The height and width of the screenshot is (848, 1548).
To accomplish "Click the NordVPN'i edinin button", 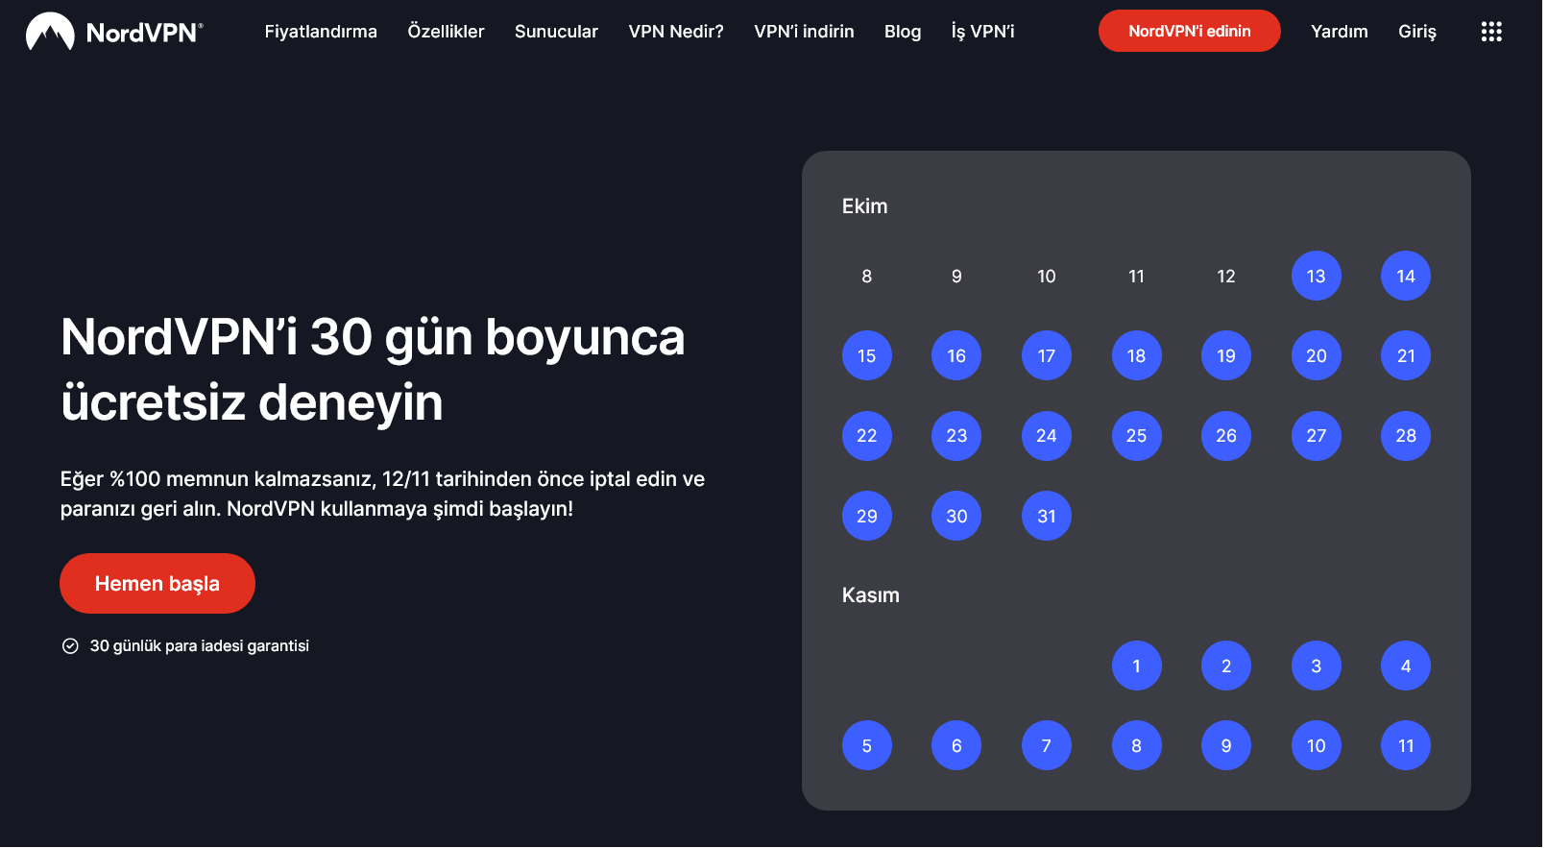I will (x=1189, y=31).
